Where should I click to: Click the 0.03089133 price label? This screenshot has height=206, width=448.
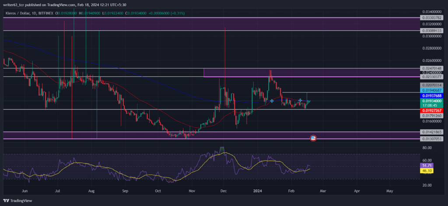[431, 31]
